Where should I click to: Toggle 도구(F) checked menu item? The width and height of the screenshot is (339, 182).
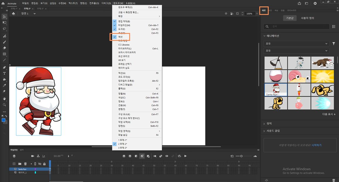[137, 29]
